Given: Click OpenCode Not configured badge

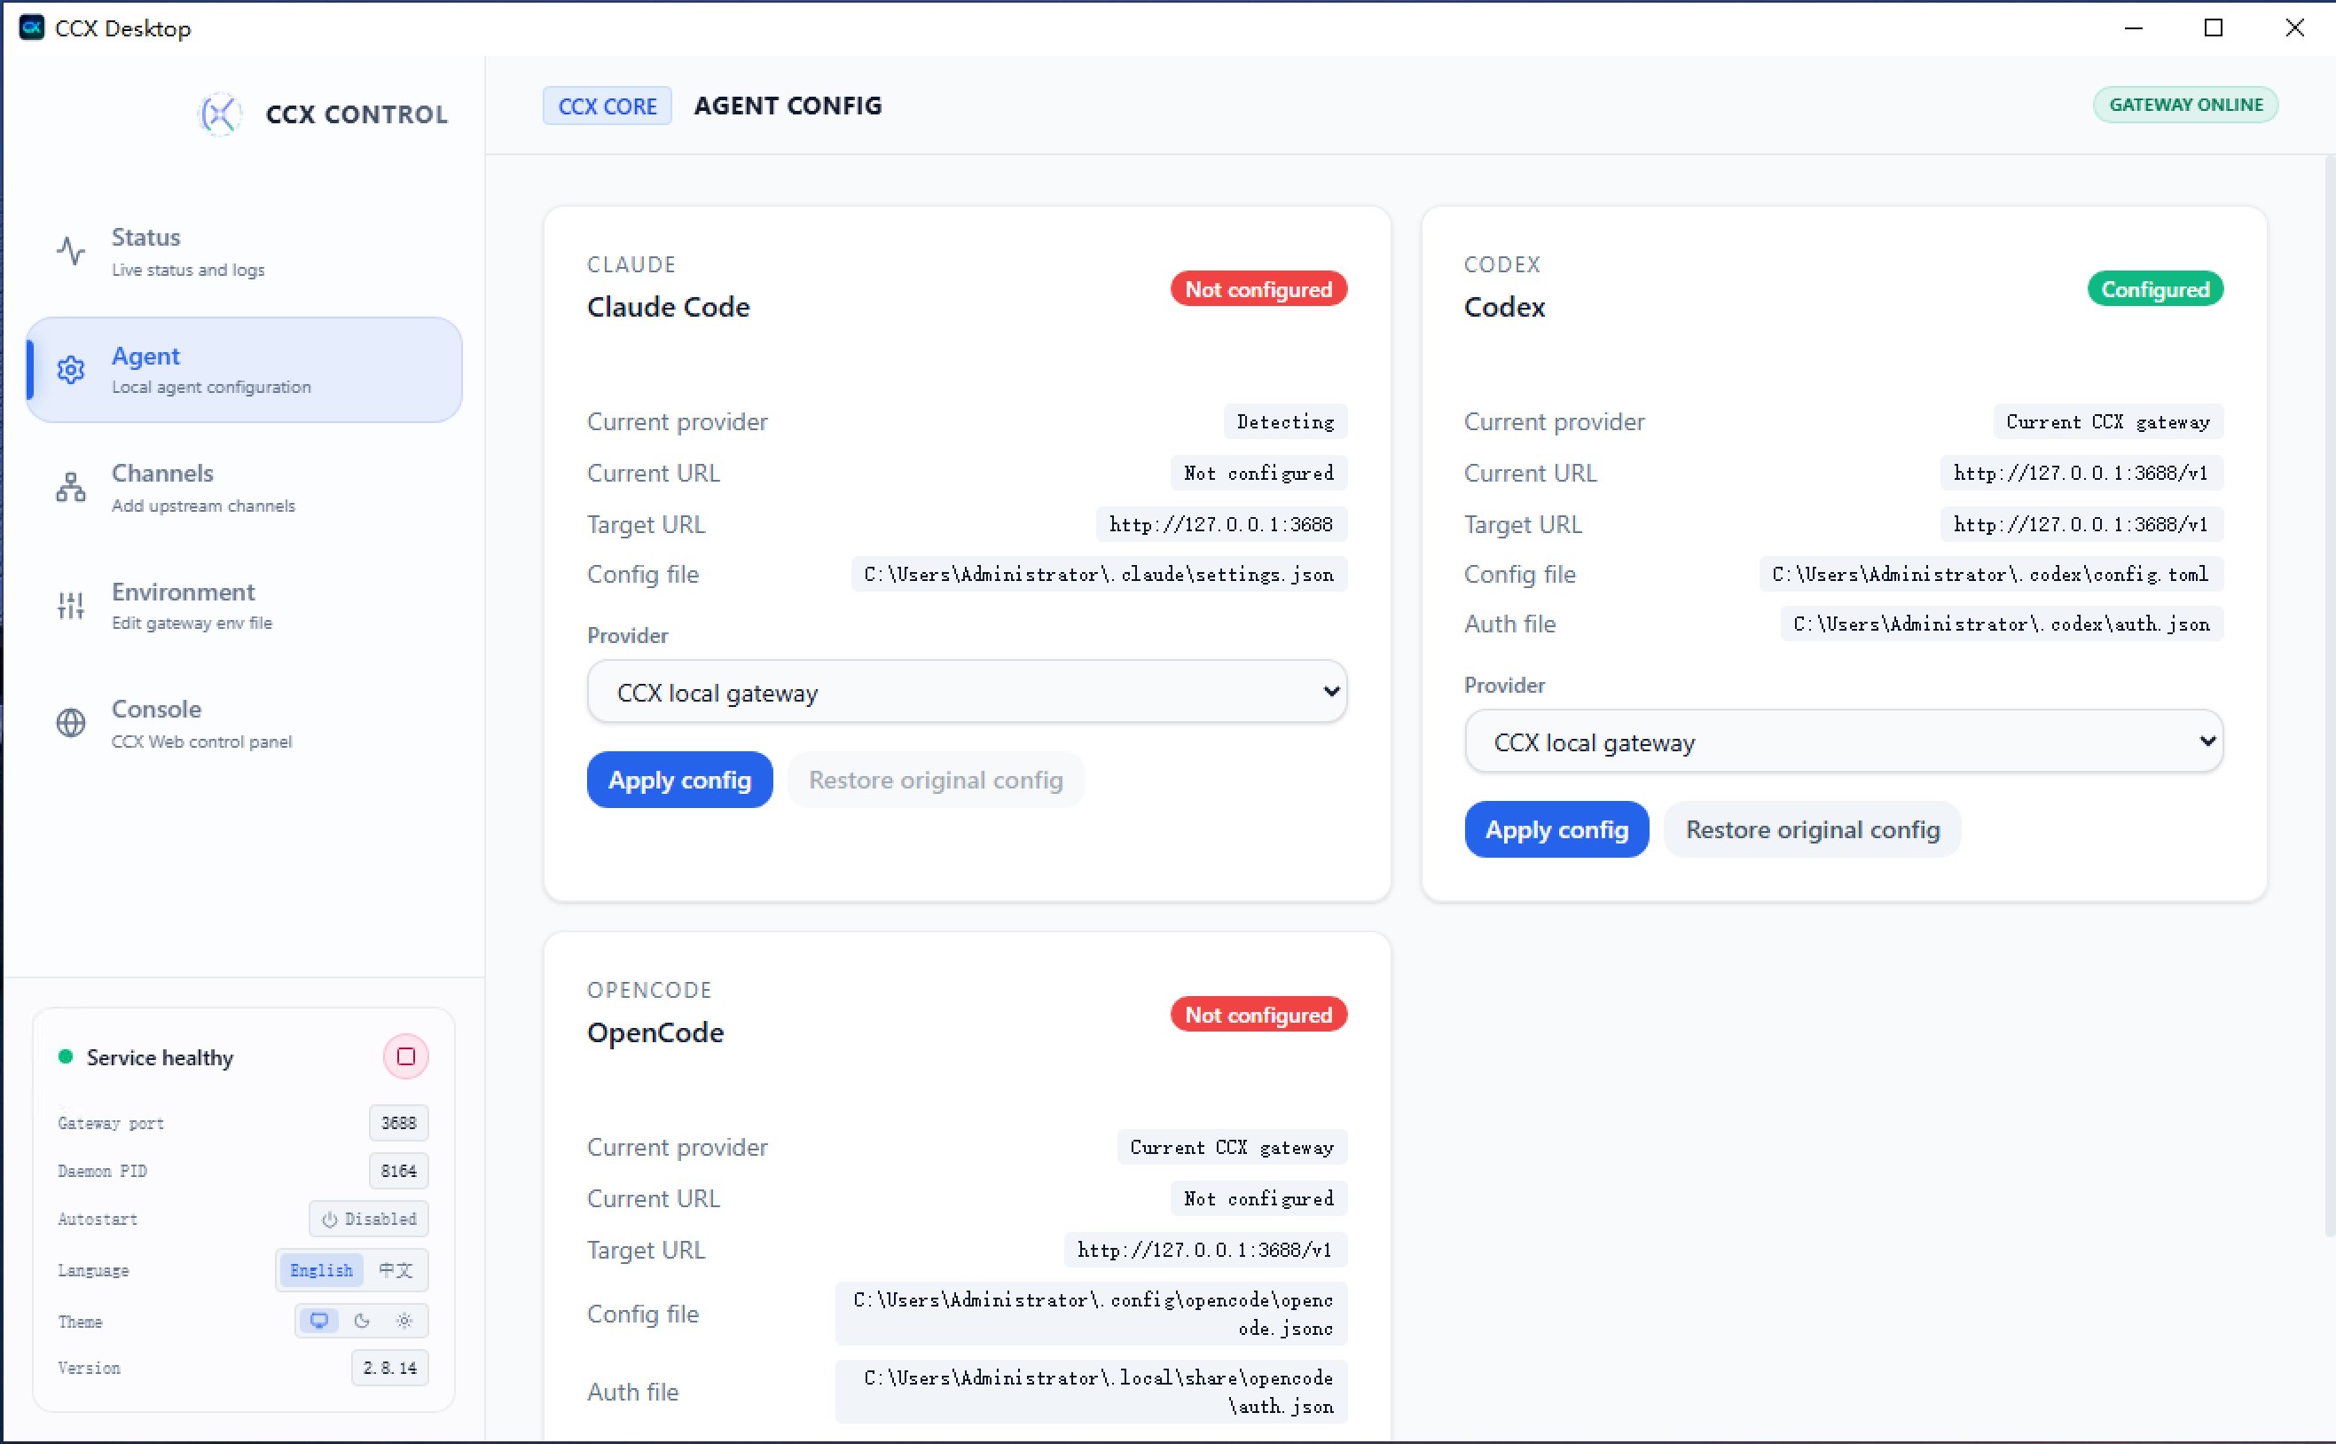Looking at the screenshot, I should [1258, 1014].
